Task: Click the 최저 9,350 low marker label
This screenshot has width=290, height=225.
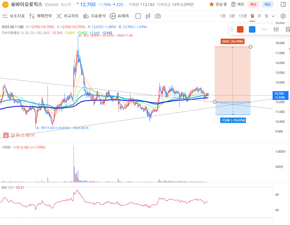Action: (x=63, y=128)
